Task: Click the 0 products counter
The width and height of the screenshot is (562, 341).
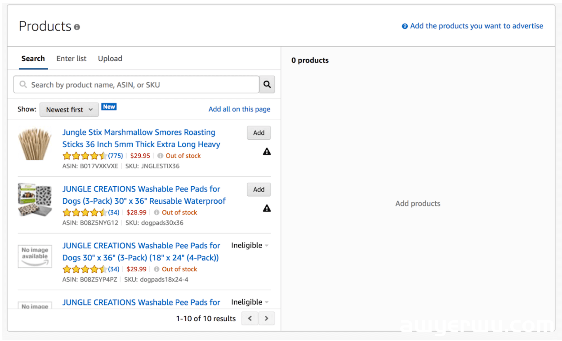Action: [310, 60]
